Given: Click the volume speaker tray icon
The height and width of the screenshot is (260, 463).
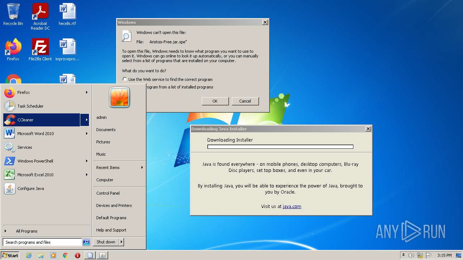Looking at the screenshot, I should (x=411, y=255).
